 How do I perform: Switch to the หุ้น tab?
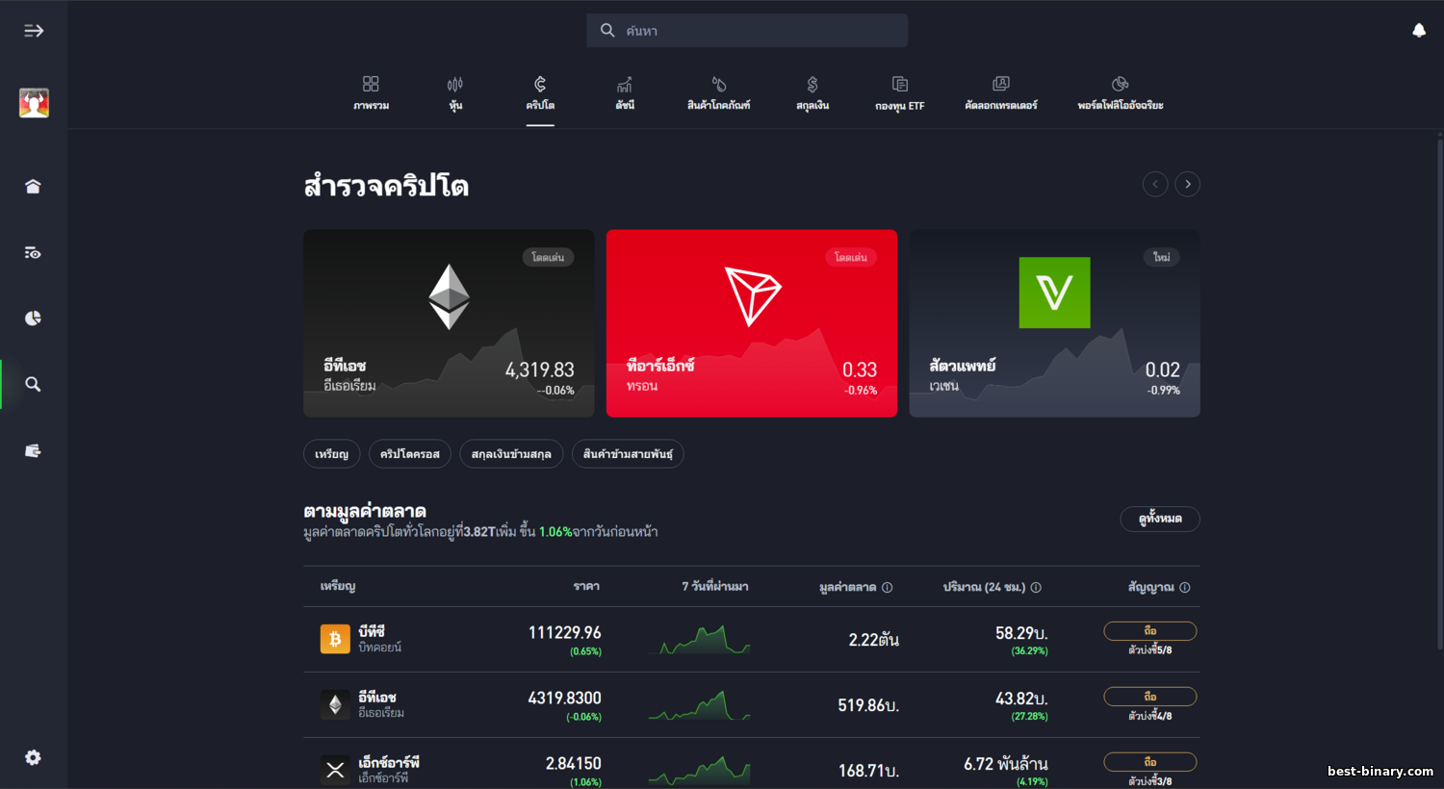point(455,93)
